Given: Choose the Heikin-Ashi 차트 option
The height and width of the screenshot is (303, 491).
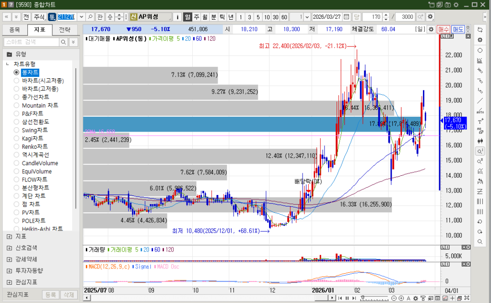Looking at the screenshot, I should (16, 229).
